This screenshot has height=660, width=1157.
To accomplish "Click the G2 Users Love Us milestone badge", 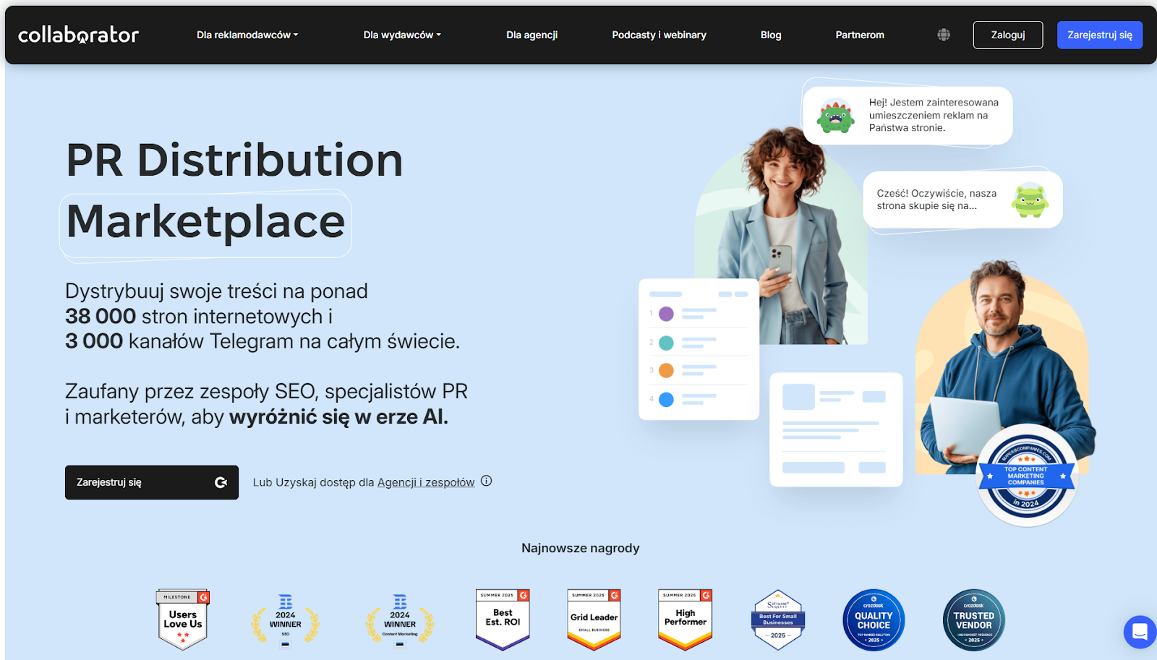I will tap(182, 618).
